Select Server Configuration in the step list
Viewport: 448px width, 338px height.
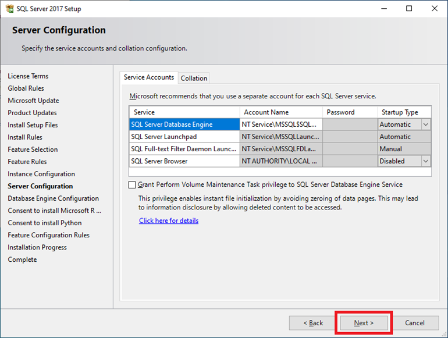click(x=40, y=186)
